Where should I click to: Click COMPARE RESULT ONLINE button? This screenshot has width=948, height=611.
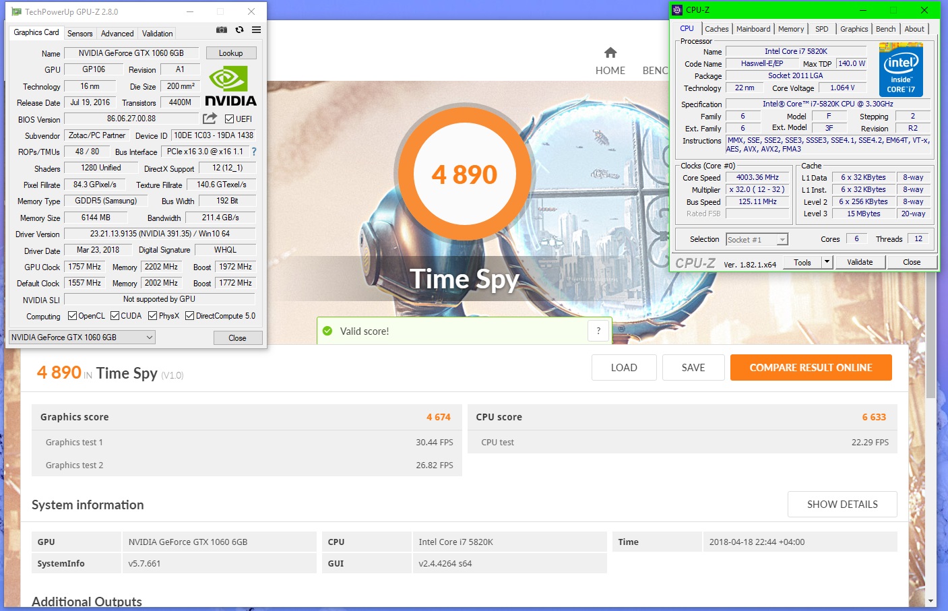pos(811,368)
